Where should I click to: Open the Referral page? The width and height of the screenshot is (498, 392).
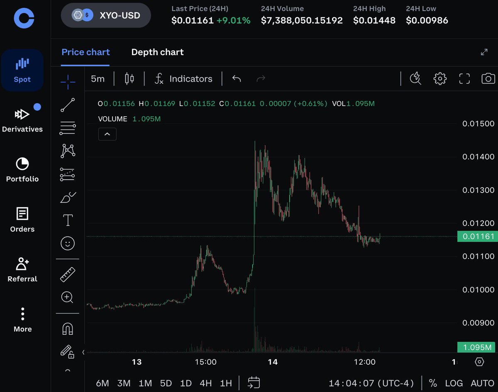22,270
